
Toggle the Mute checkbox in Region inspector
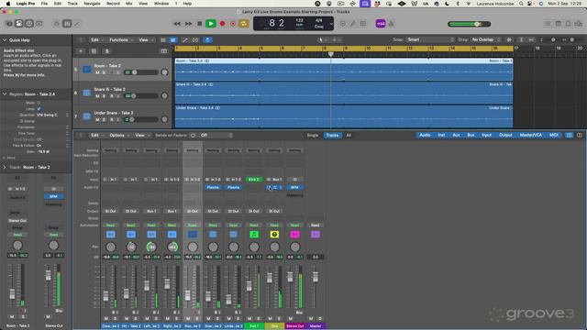click(x=39, y=103)
